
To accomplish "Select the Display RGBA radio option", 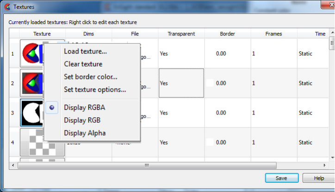I will pos(85,108).
